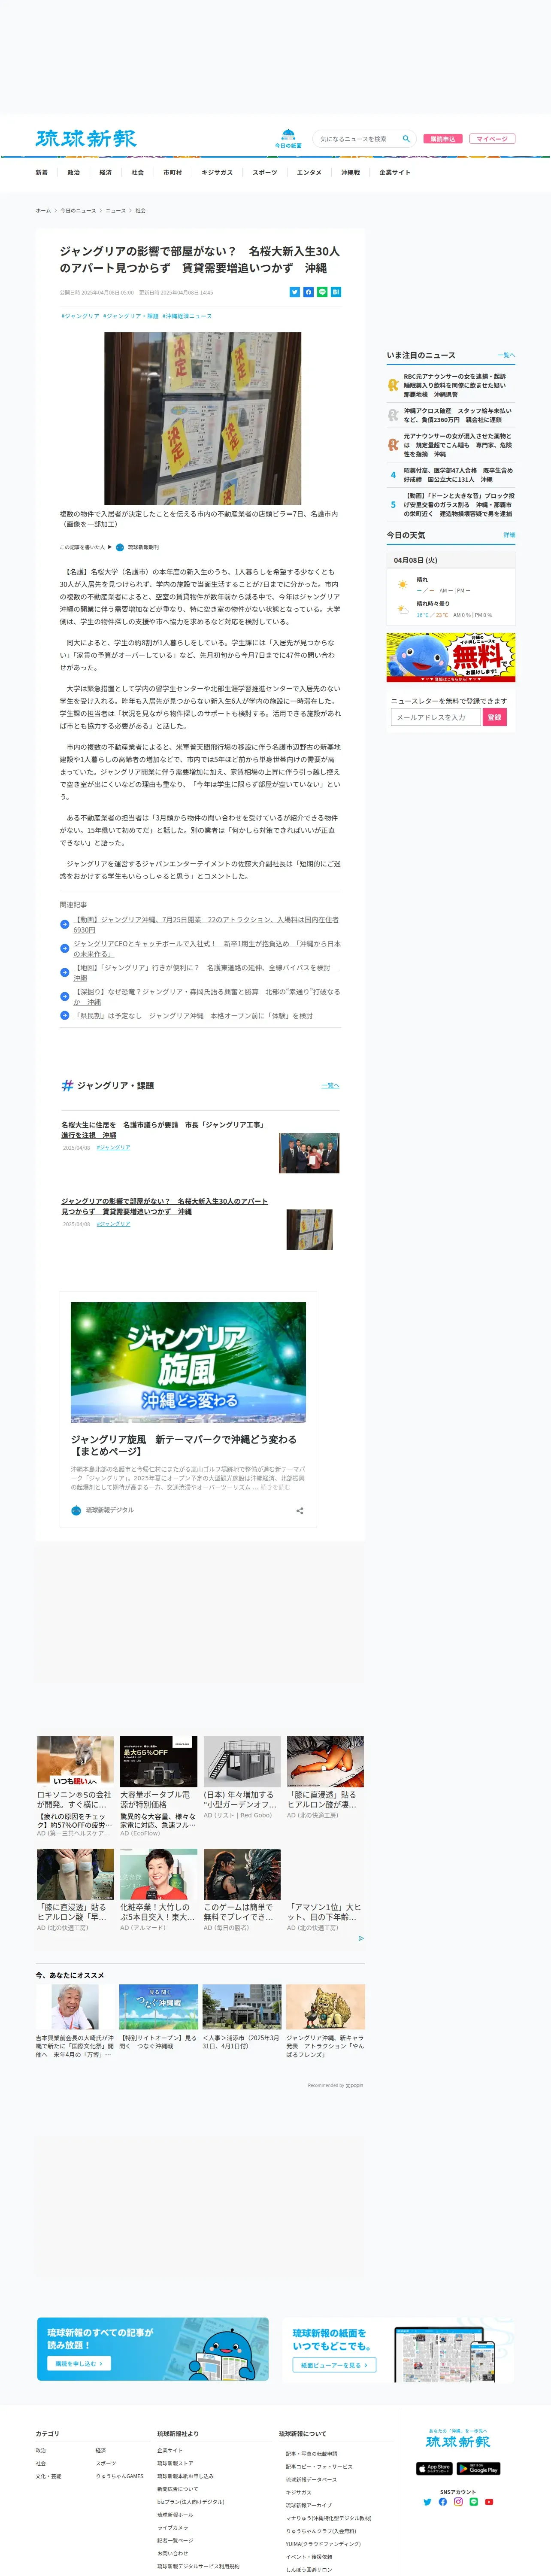Open footer link お問い合わせ
The image size is (551, 2576).
(172, 2553)
